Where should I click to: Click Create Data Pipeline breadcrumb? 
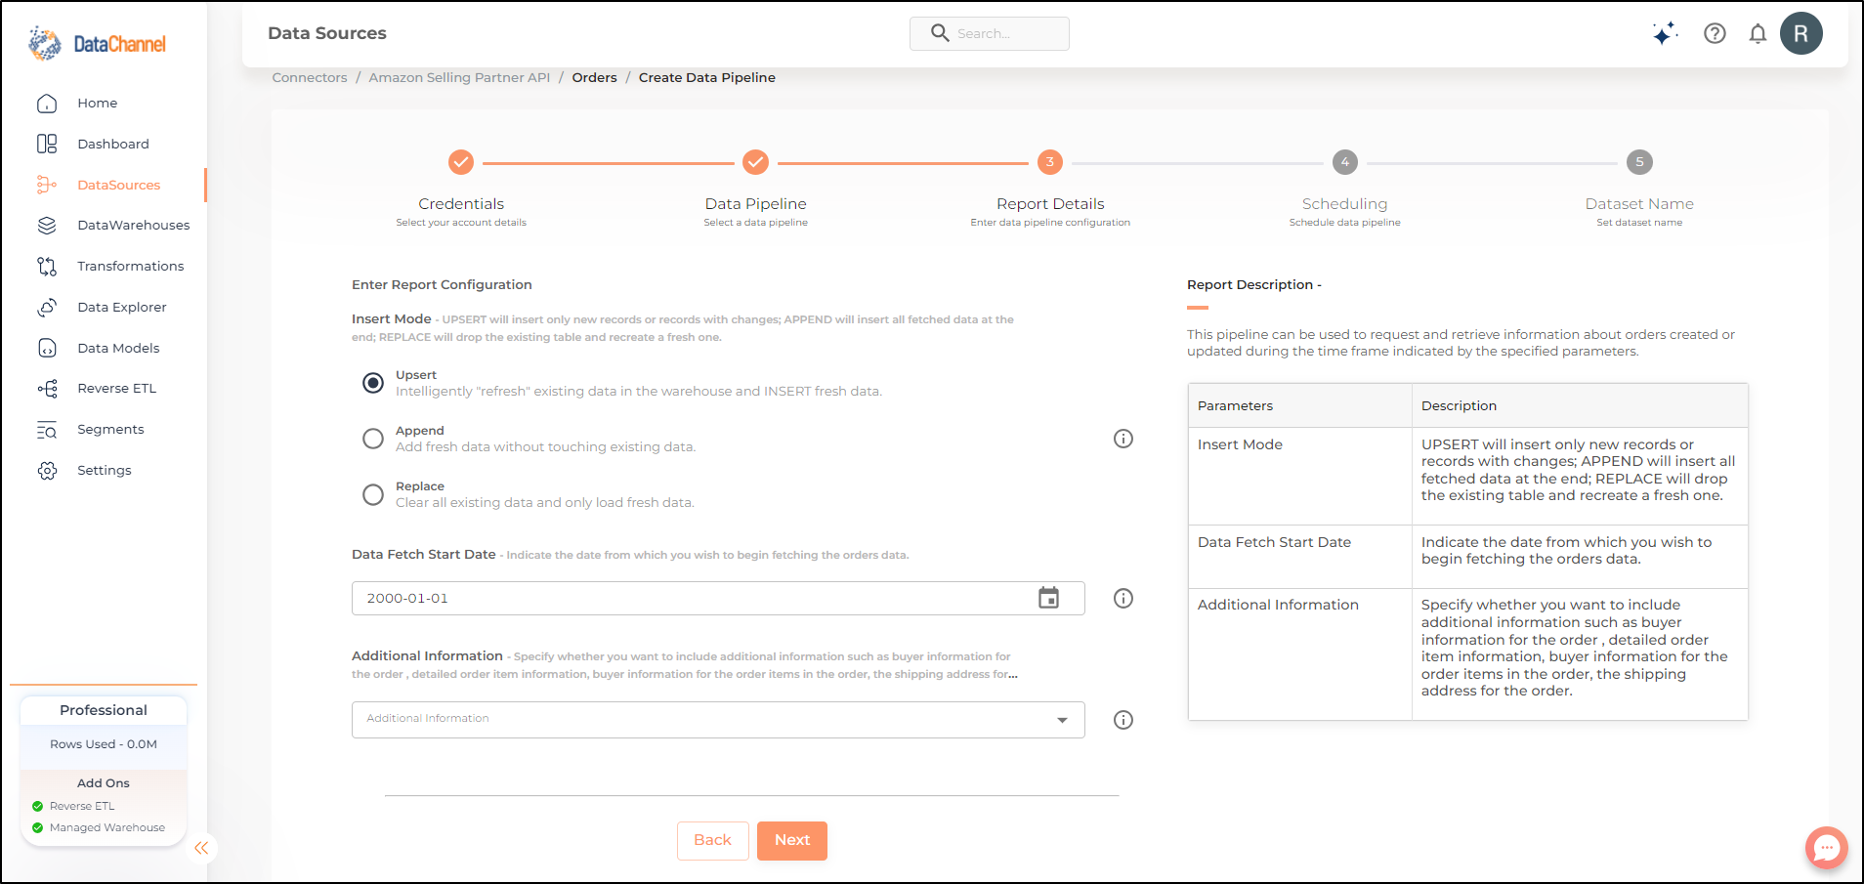tap(707, 77)
